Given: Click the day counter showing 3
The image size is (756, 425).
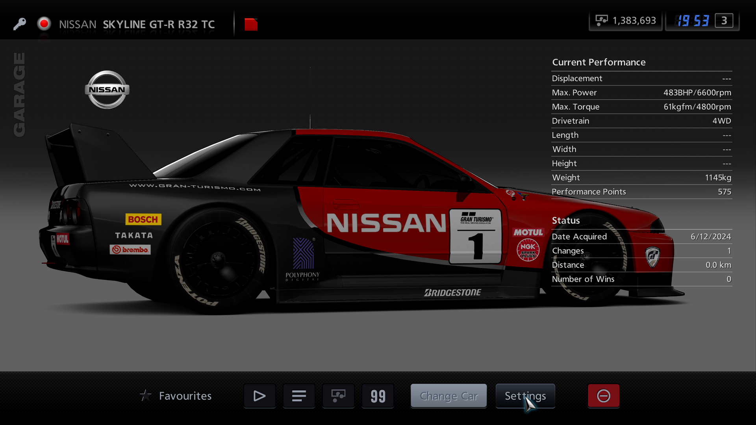Looking at the screenshot, I should click(724, 21).
